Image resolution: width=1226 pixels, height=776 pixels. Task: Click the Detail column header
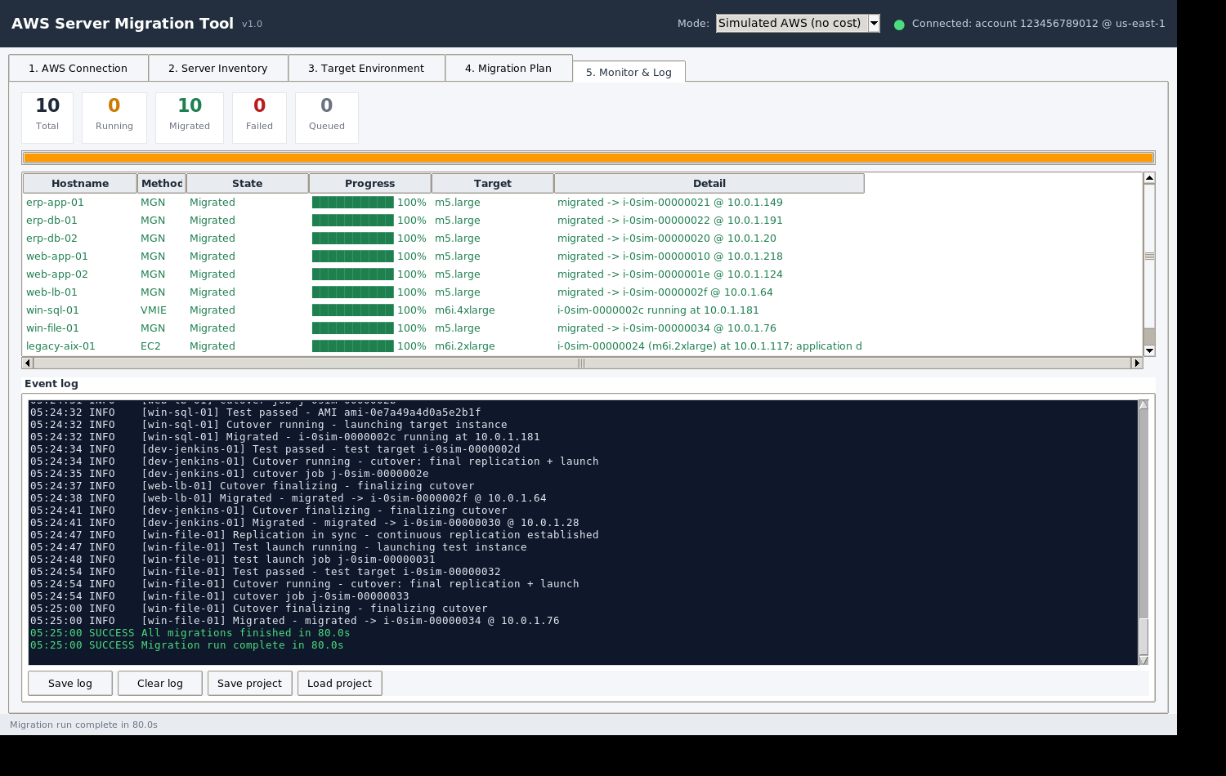pos(709,184)
